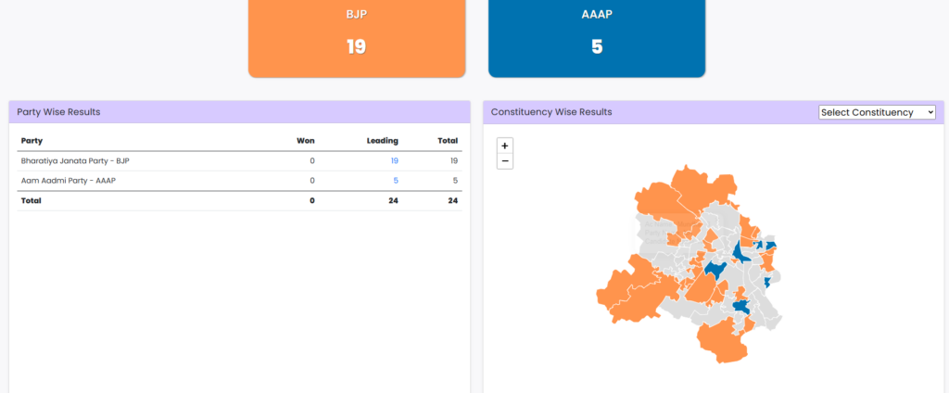This screenshot has width=949, height=393.
Task: Click AAAP total value 5 in table
Action: [x=455, y=181]
